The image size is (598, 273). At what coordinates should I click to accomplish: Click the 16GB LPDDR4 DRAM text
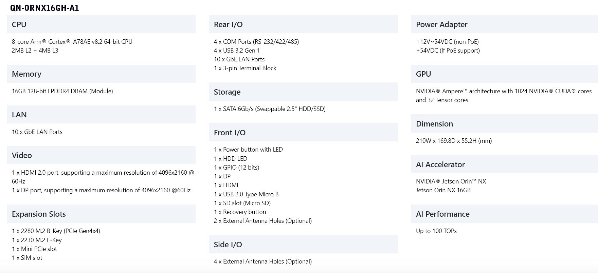(x=62, y=91)
